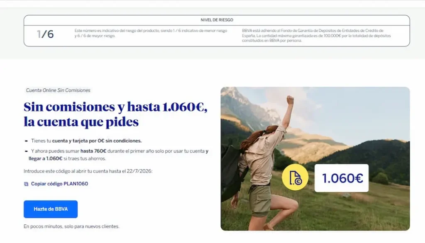Click the yellow euro document icon
Viewport: 425px width, 243px height.
coord(295,177)
